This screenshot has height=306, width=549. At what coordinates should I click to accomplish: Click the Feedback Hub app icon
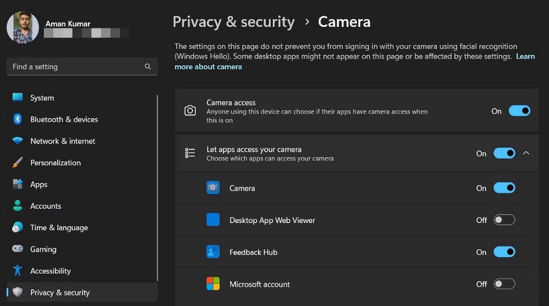213,252
